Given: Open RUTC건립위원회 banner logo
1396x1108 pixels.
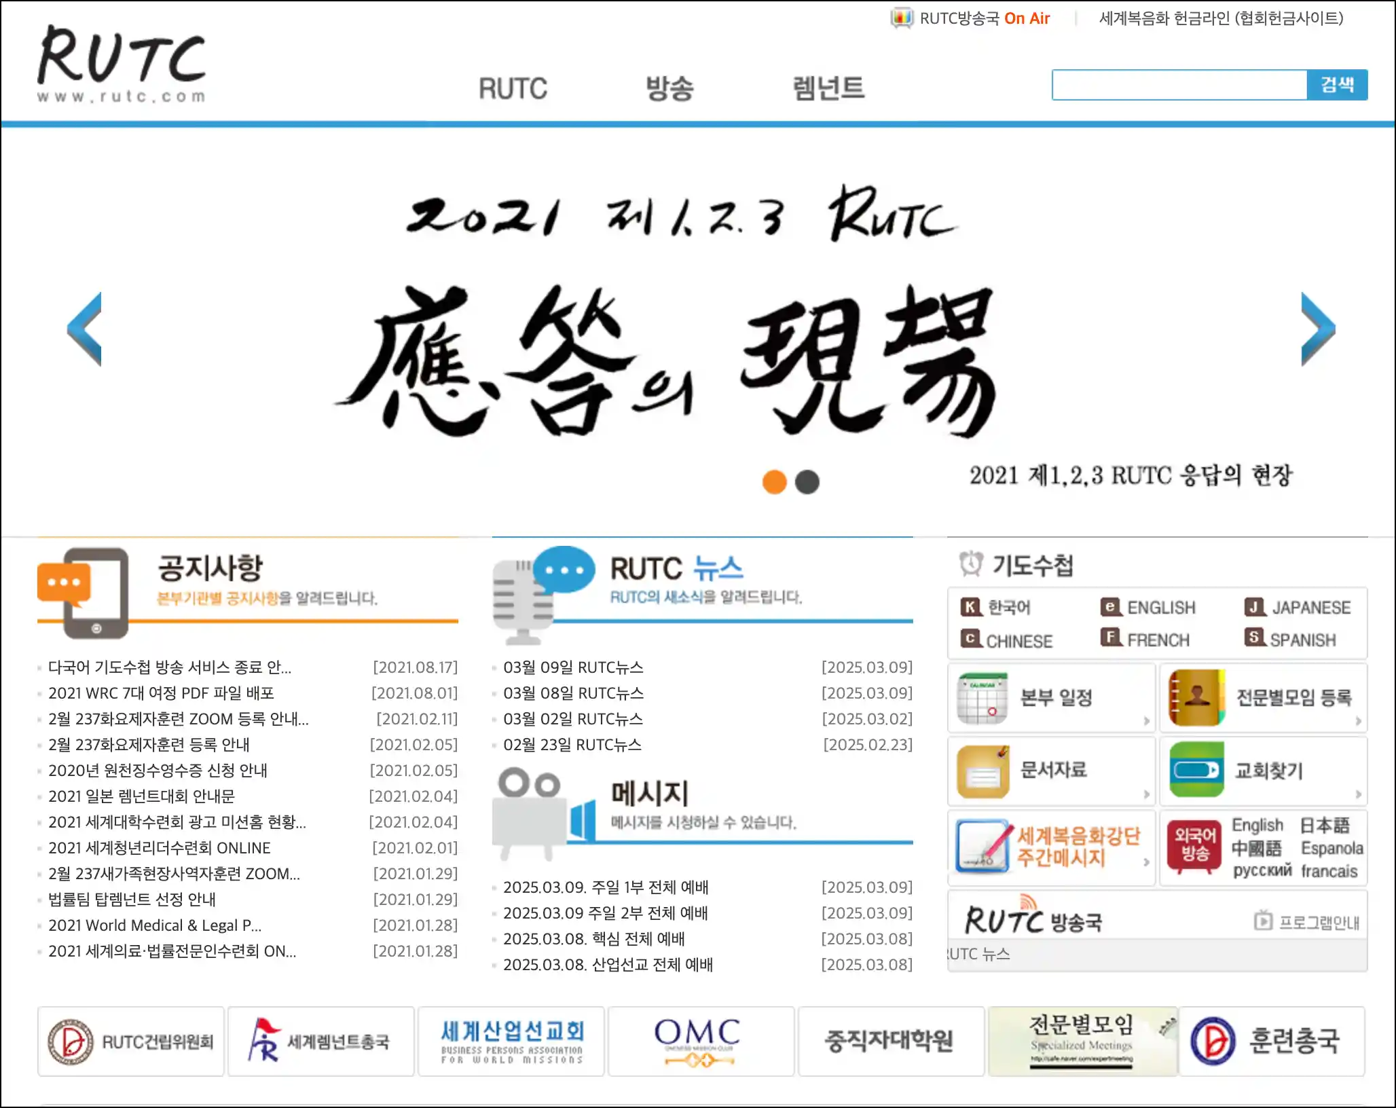Looking at the screenshot, I should (x=131, y=1041).
